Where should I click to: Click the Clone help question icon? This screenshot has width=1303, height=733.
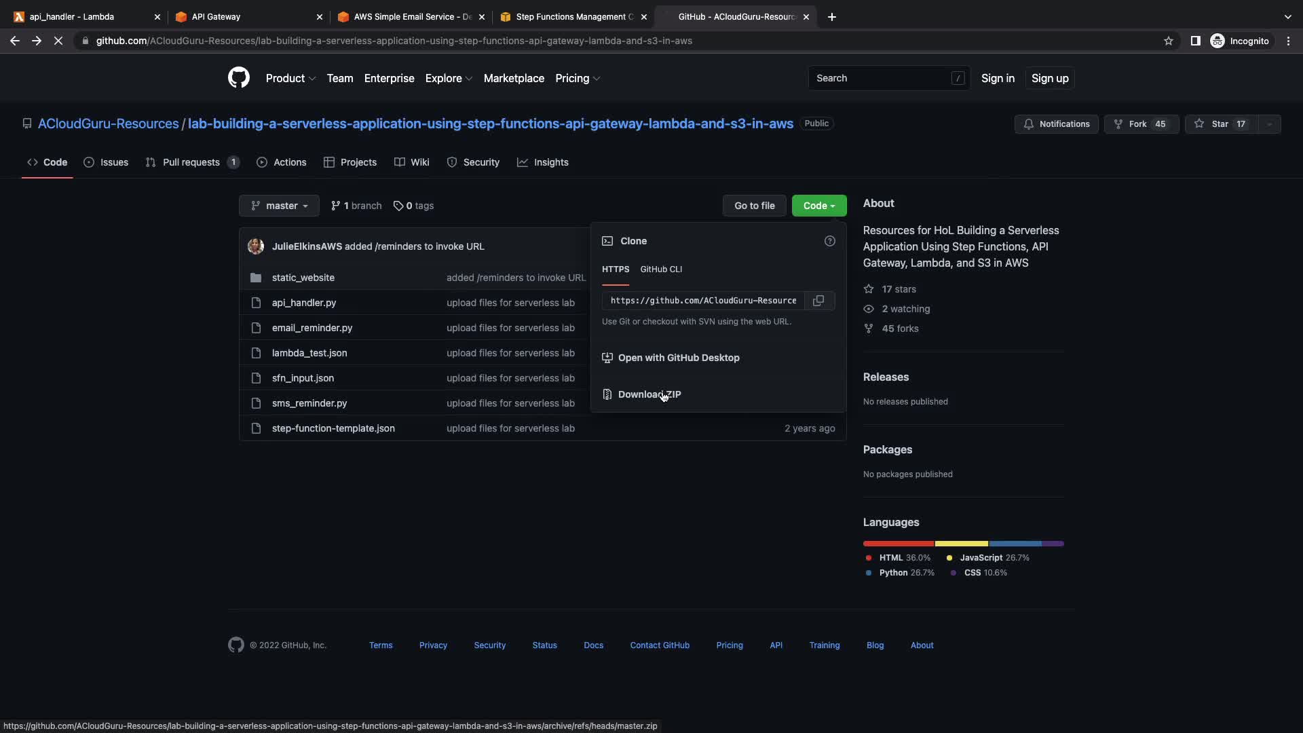829,241
